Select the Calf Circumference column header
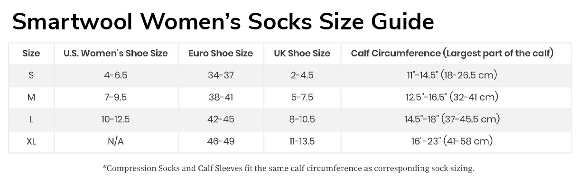This screenshot has width=577, height=183. click(452, 53)
